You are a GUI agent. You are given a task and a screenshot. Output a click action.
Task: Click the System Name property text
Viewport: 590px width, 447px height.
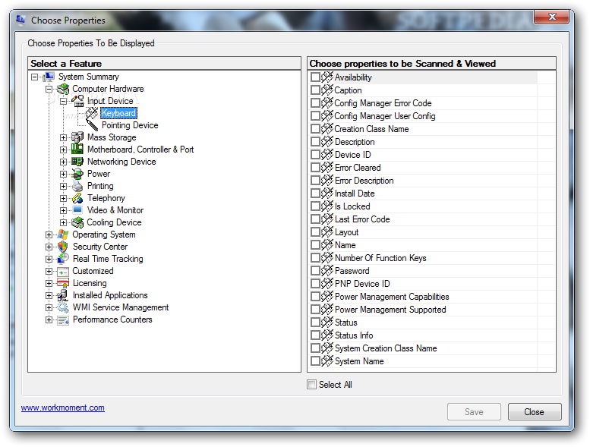(359, 361)
